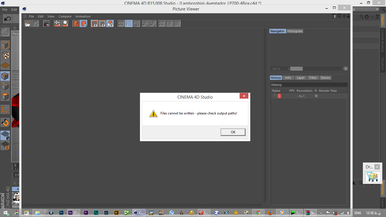Image resolution: width=386 pixels, height=217 pixels.
Task: Click the Resolution column header in History
Action: (304, 91)
